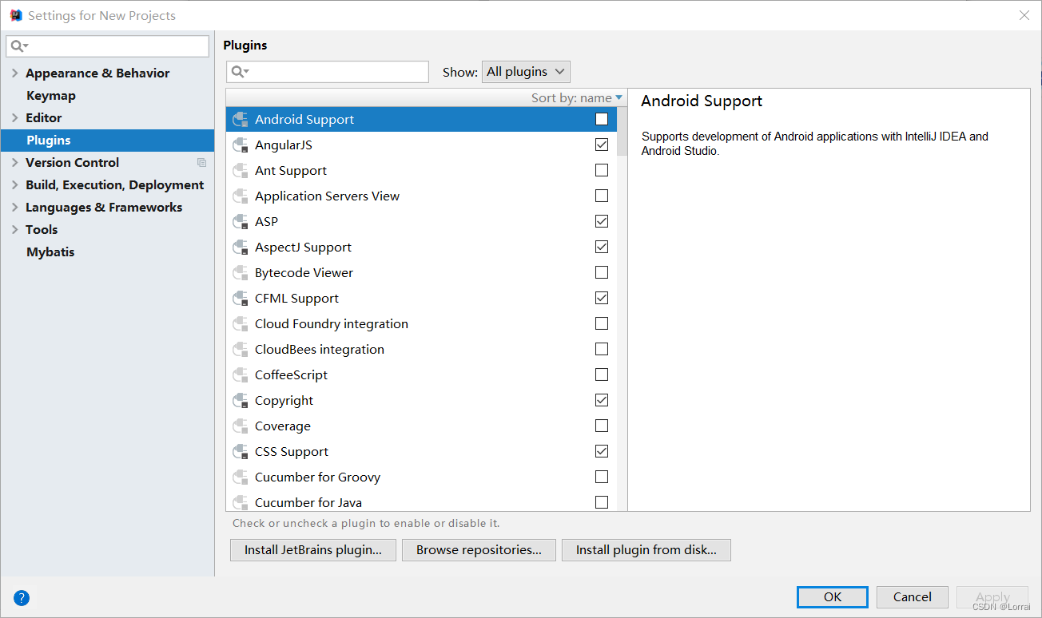The width and height of the screenshot is (1042, 618).
Task: Click the Application Servers View plugin icon
Action: [240, 196]
